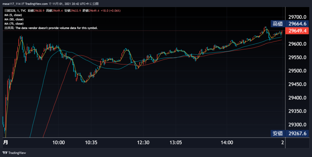
Task: Select the MA (5, close) indicator legend
Action: (13, 15)
